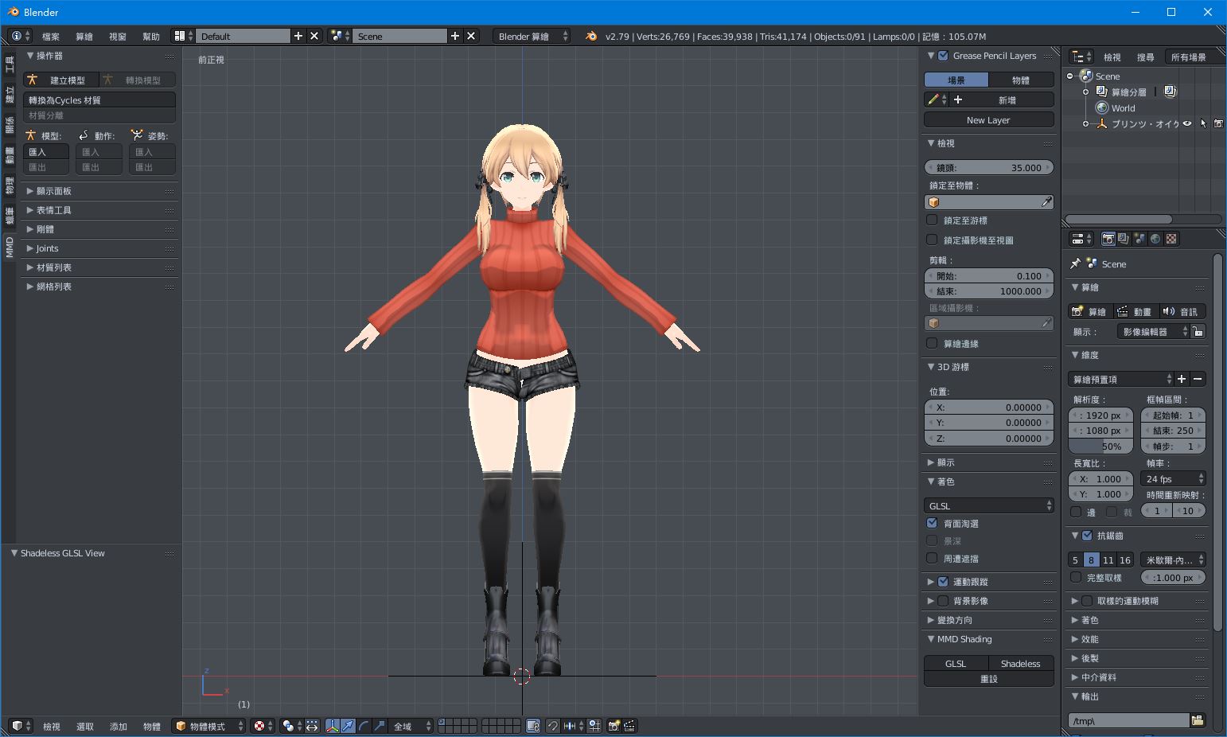Open the viewport shading mode selector icon
This screenshot has height=737, width=1227.
click(263, 726)
